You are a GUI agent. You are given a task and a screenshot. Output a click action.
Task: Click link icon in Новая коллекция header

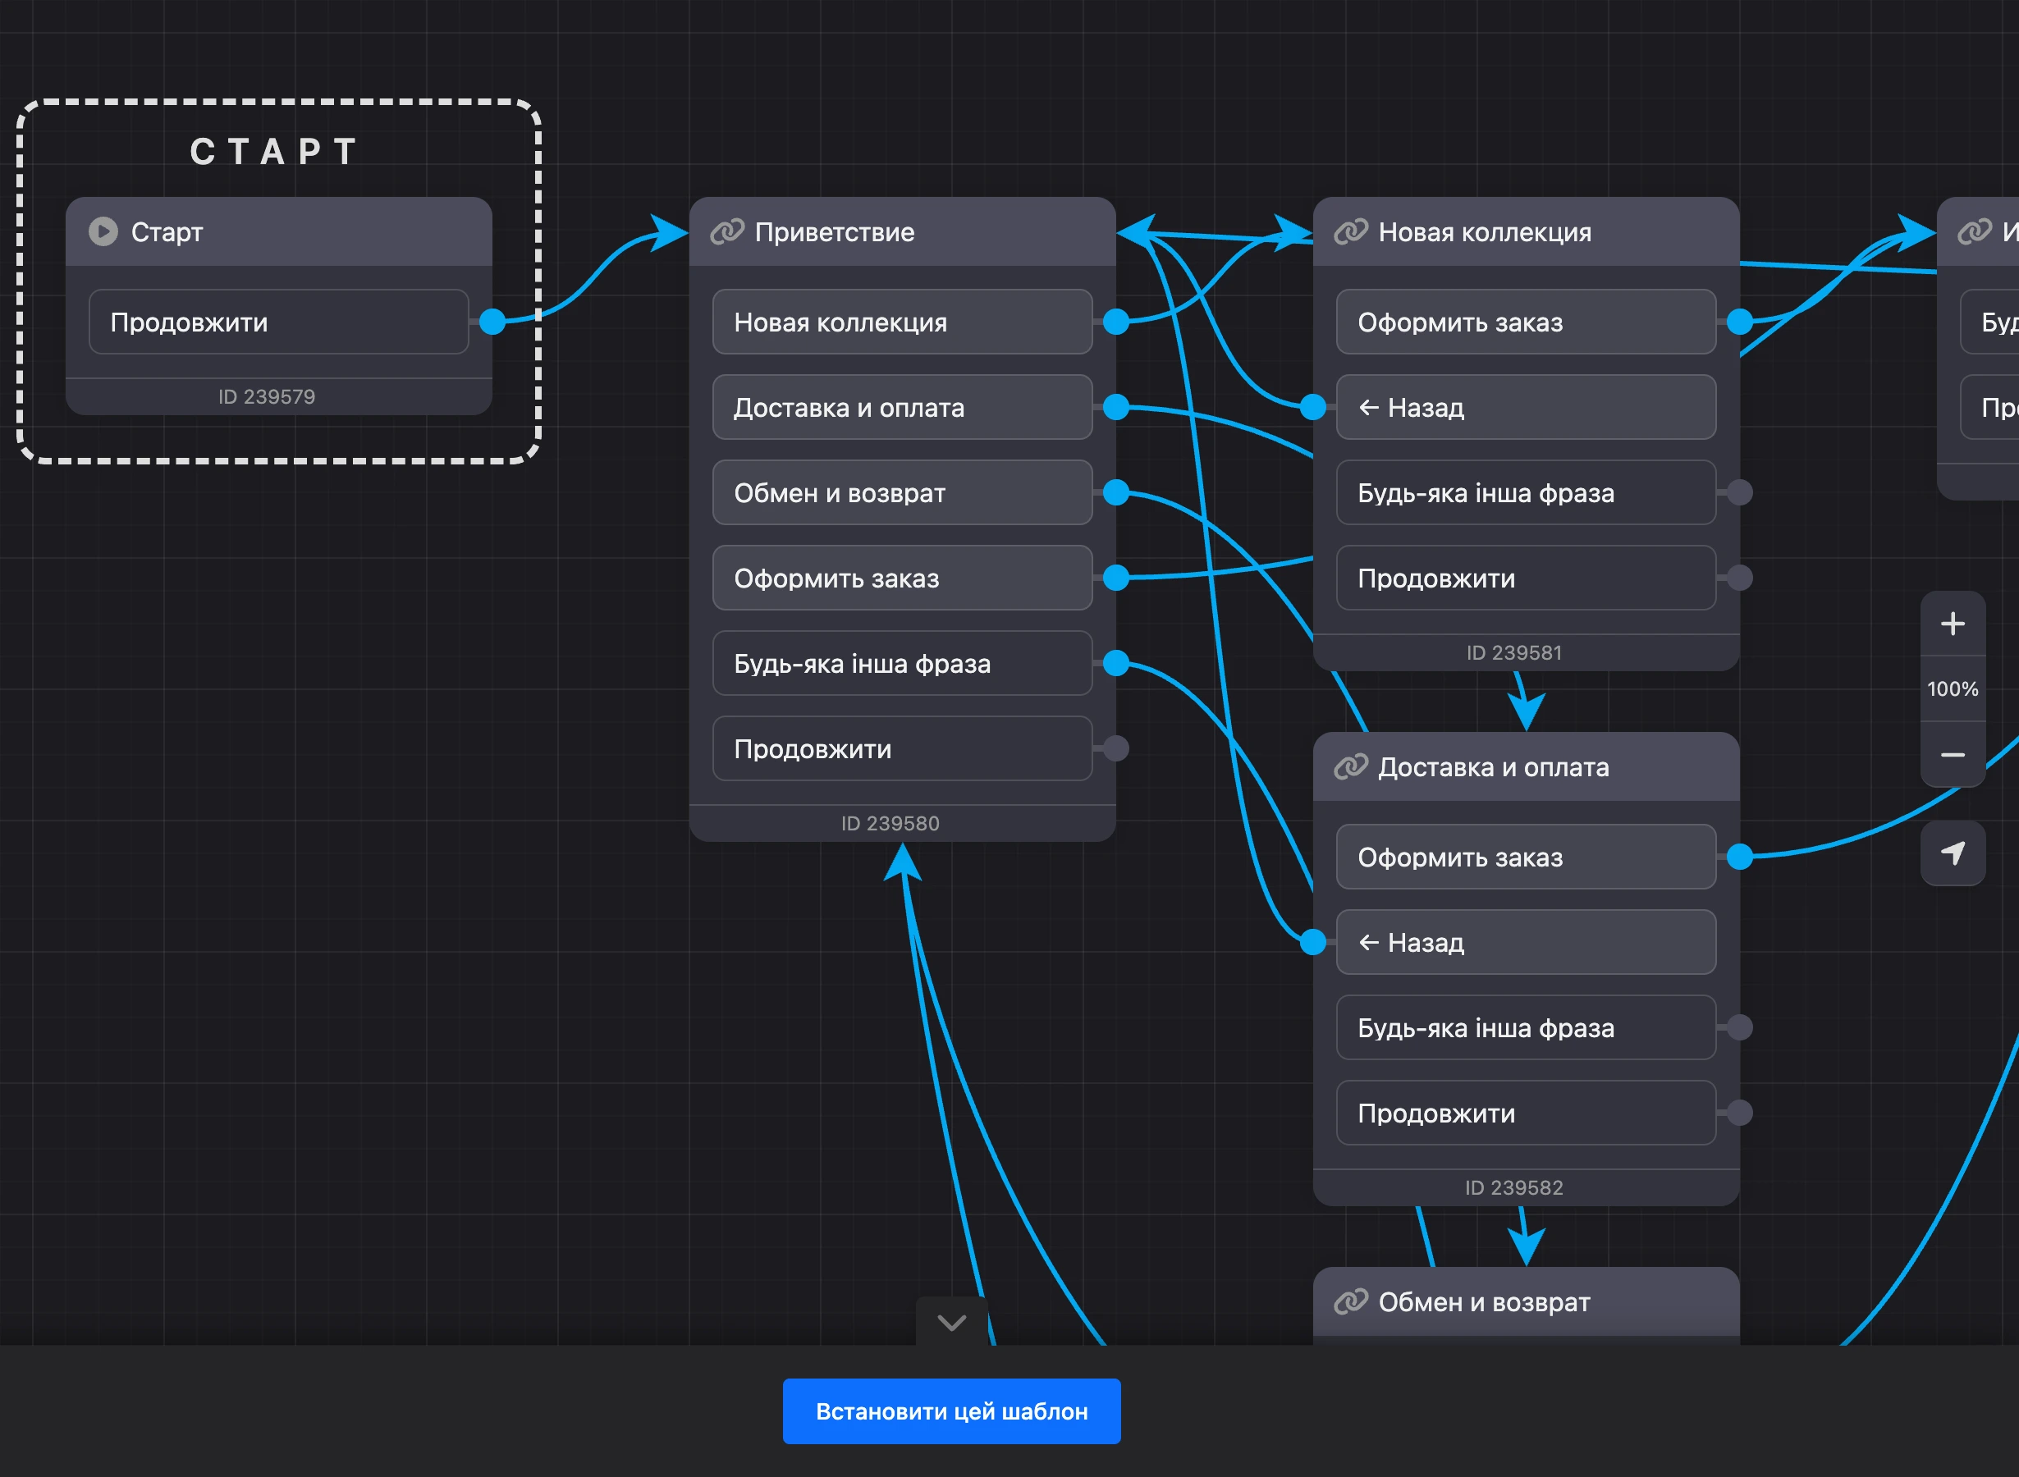pyautogui.click(x=1350, y=231)
